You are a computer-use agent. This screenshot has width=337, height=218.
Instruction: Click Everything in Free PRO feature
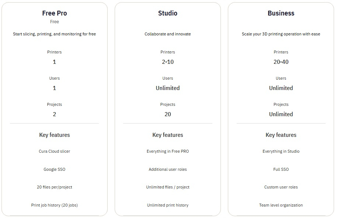coord(168,151)
